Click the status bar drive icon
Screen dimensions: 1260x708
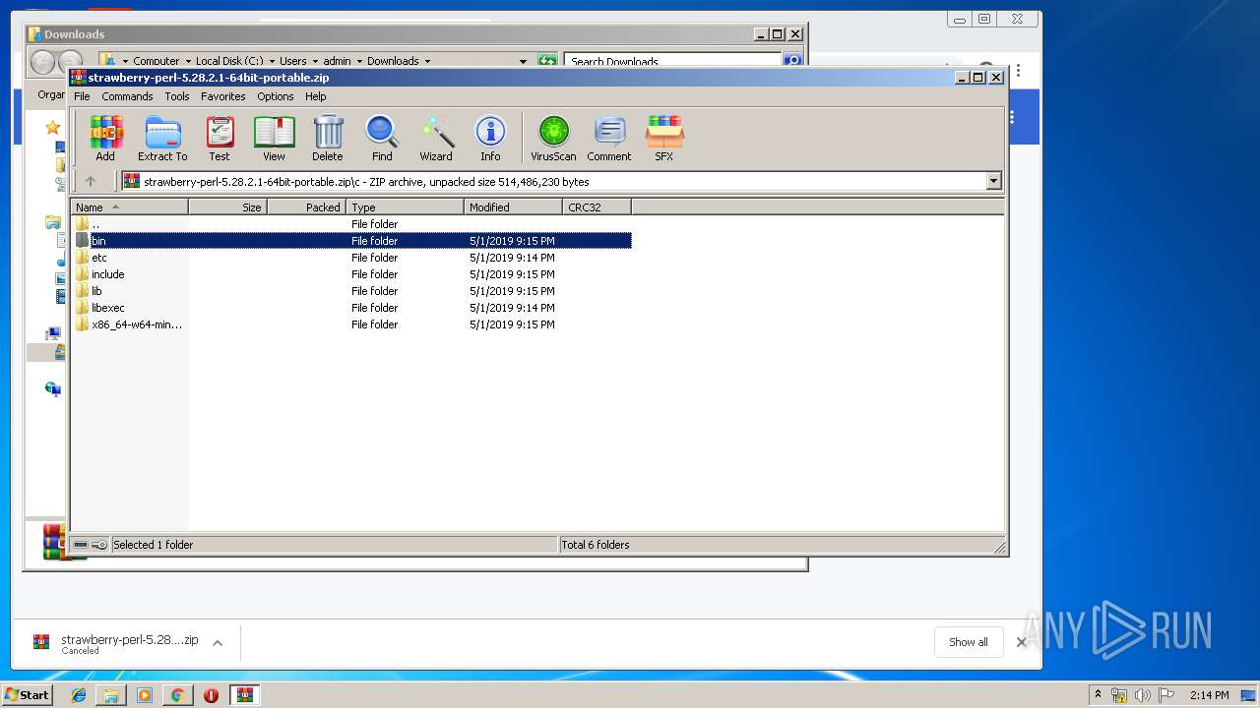81,545
